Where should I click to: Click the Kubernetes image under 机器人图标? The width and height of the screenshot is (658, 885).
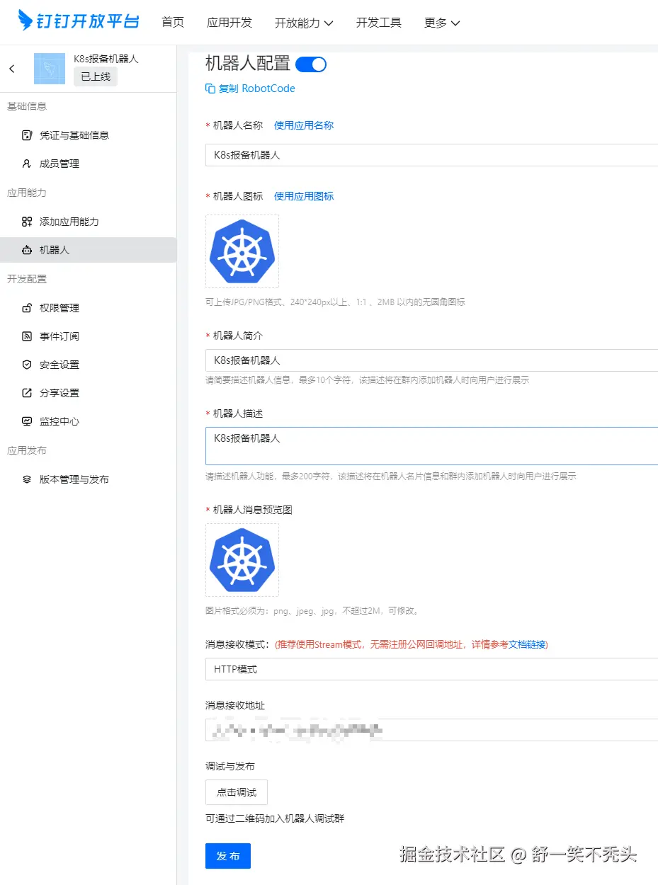(x=242, y=251)
